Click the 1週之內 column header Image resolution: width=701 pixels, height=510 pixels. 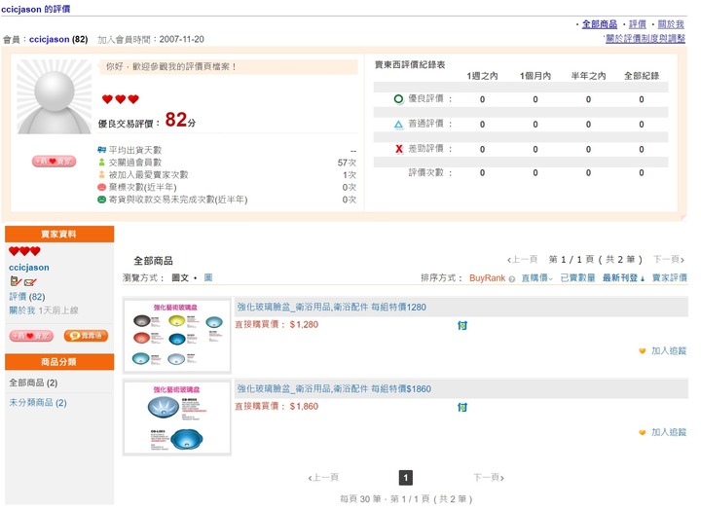(482, 76)
